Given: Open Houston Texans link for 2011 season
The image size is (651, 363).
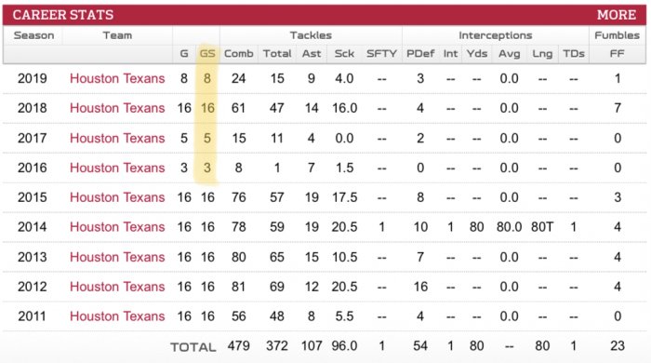Looking at the screenshot, I should pyautogui.click(x=117, y=316).
